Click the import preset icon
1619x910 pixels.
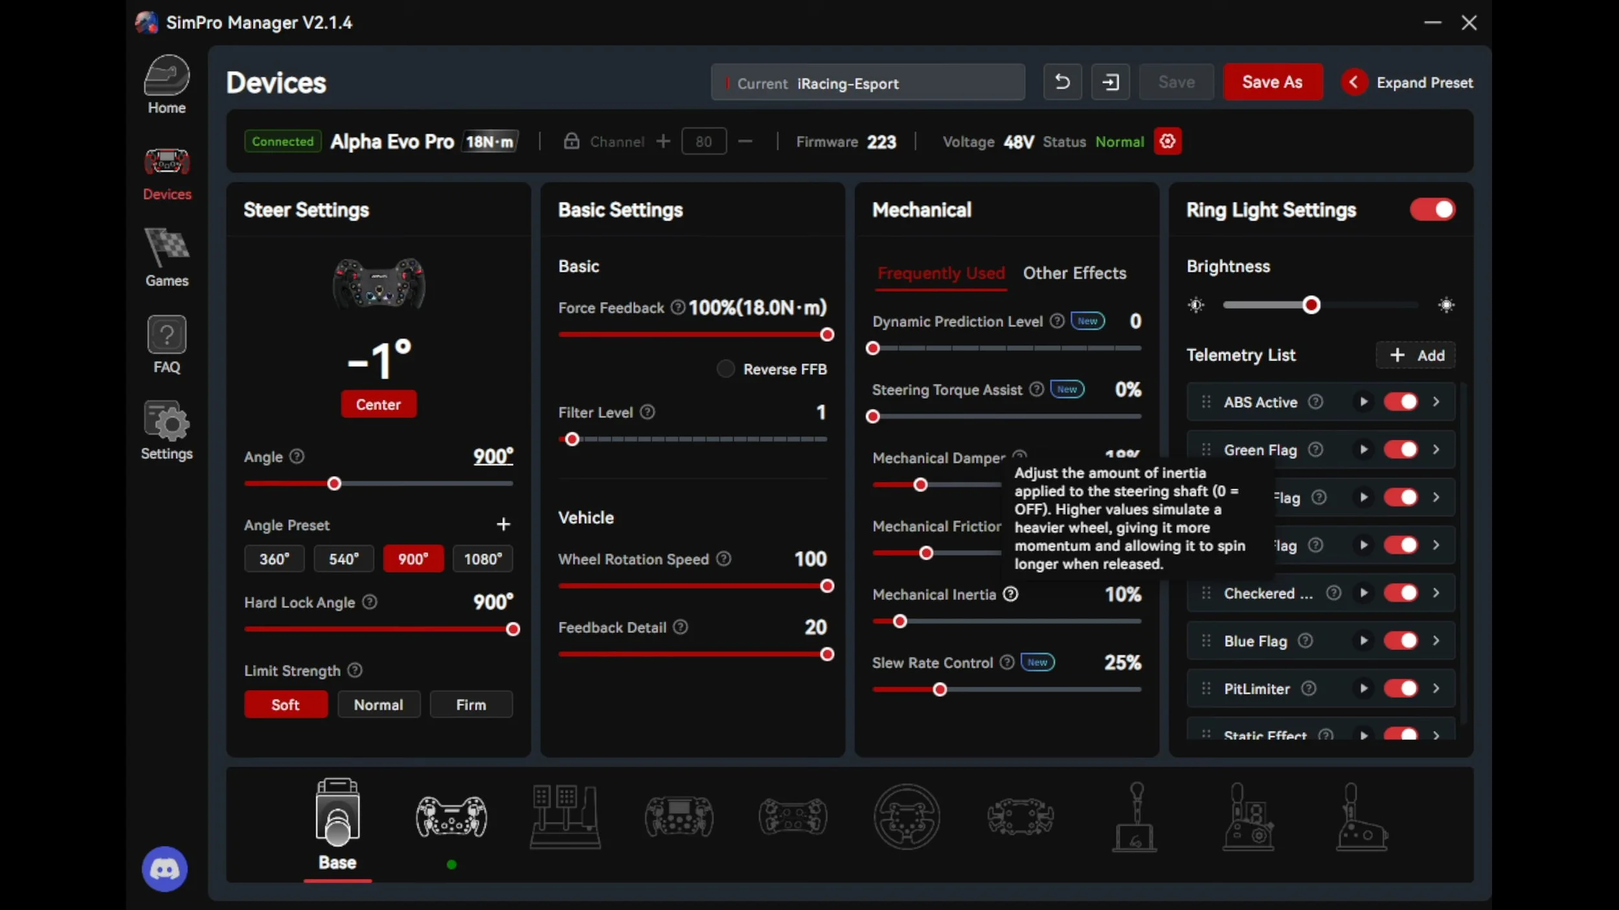tap(1110, 82)
